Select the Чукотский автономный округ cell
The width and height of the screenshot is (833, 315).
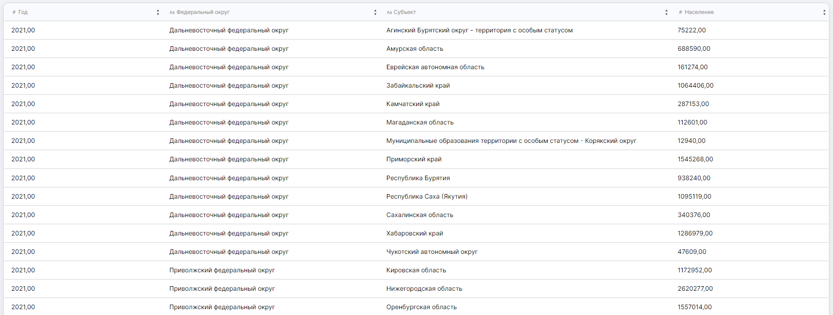click(x=432, y=252)
